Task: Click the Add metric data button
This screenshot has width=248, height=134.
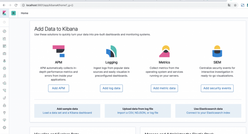Action: click(164, 88)
